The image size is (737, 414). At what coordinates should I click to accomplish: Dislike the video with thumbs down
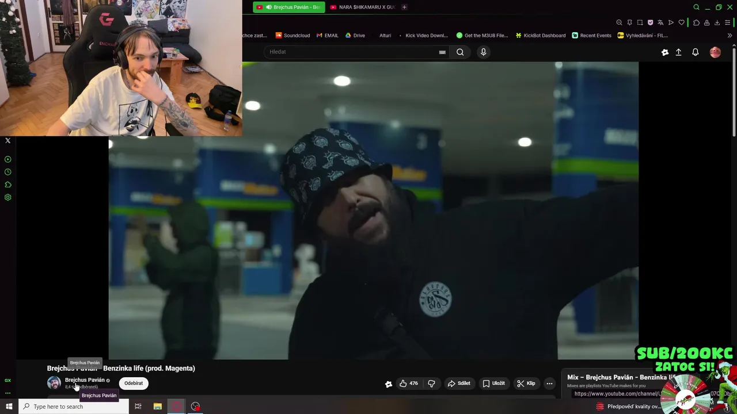pos(431,384)
